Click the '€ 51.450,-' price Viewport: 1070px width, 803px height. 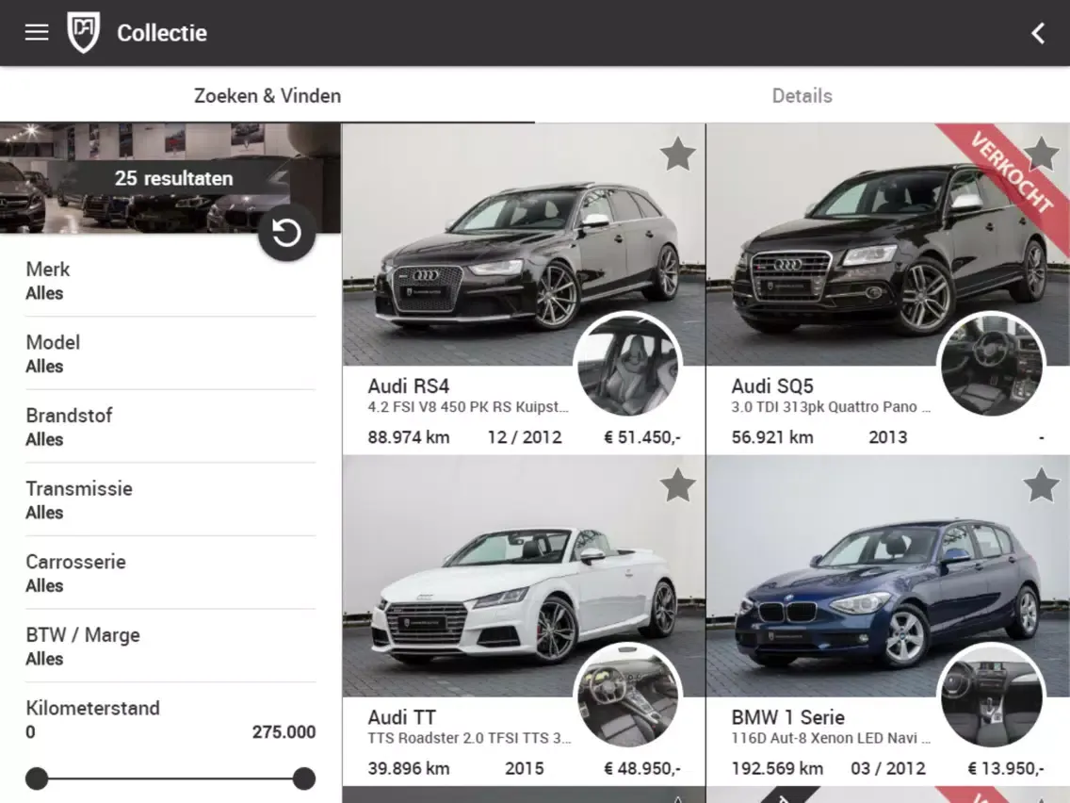tap(642, 437)
